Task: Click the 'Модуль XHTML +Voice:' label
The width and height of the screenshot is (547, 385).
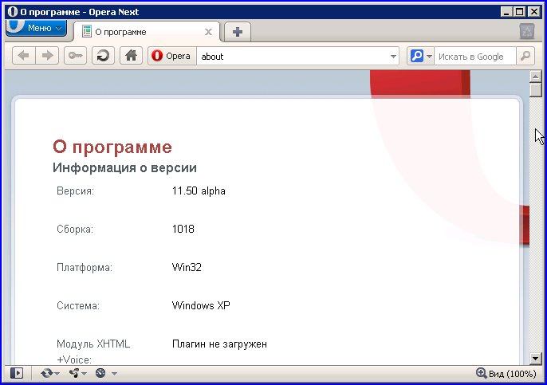Action: click(93, 352)
